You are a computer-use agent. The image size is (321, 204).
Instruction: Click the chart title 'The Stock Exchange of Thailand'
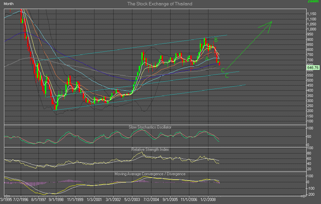point(160,4)
